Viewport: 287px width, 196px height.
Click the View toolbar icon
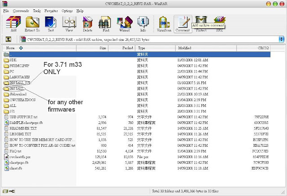coord(69,24)
